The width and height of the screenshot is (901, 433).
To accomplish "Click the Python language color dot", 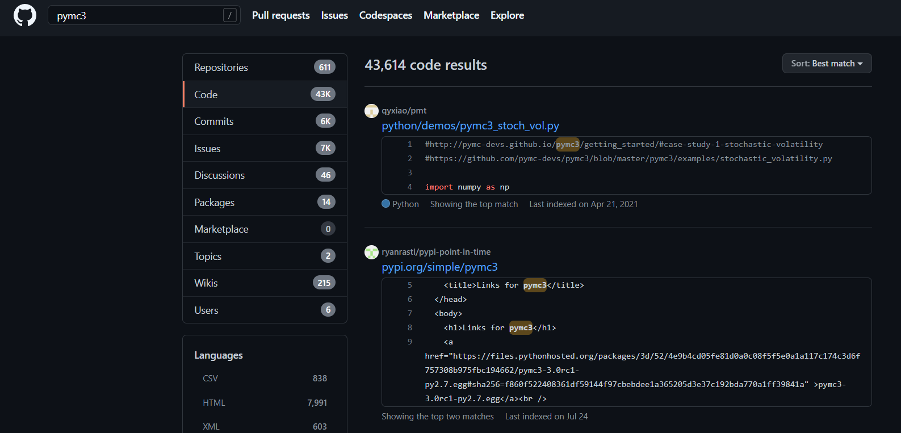I will (x=386, y=204).
